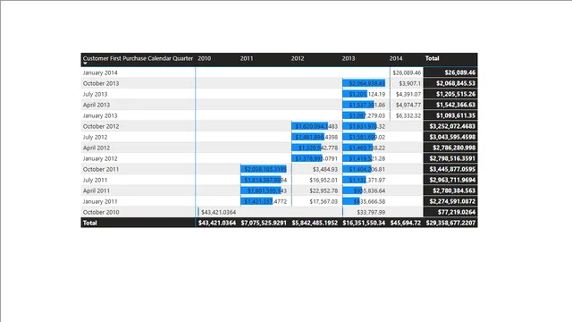This screenshot has width=572, height=322.
Task: Click the $22,952.78 cell for April 2011
Action: point(324,191)
